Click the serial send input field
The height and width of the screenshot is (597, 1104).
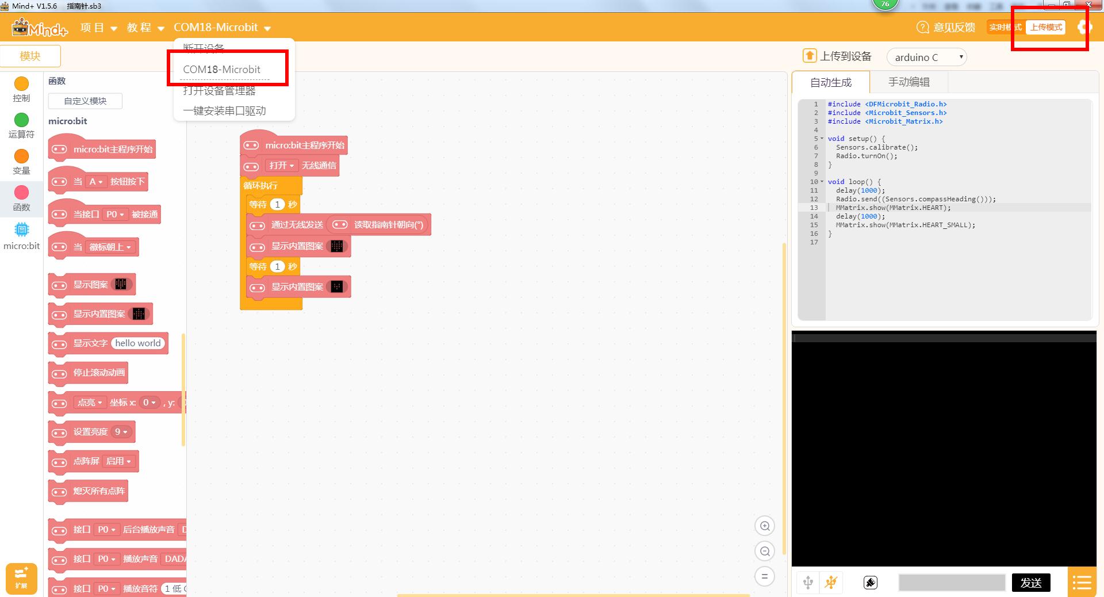click(952, 583)
